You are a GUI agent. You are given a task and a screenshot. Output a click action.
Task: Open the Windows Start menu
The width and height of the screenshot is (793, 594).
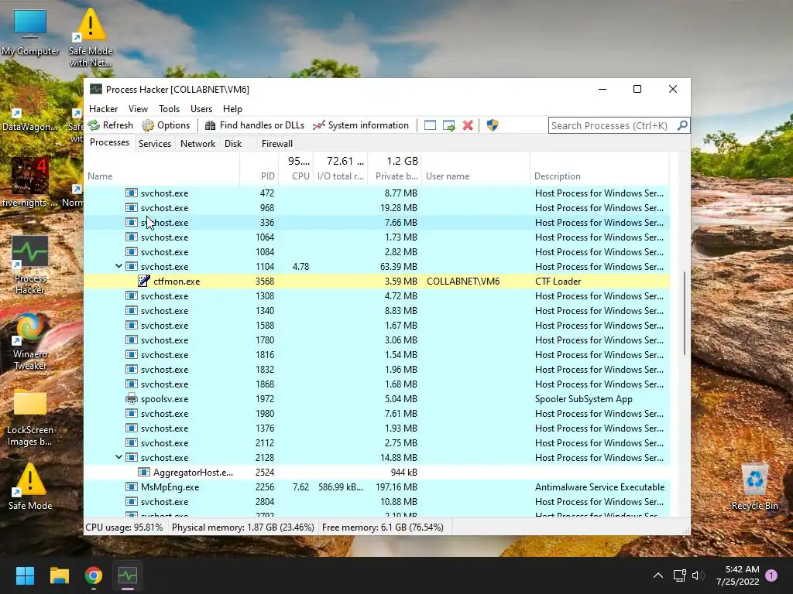[25, 575]
